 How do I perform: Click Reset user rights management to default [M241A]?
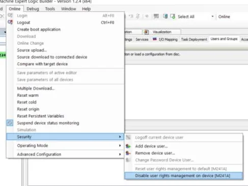coord(184,169)
